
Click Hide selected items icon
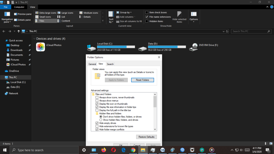[179, 14]
